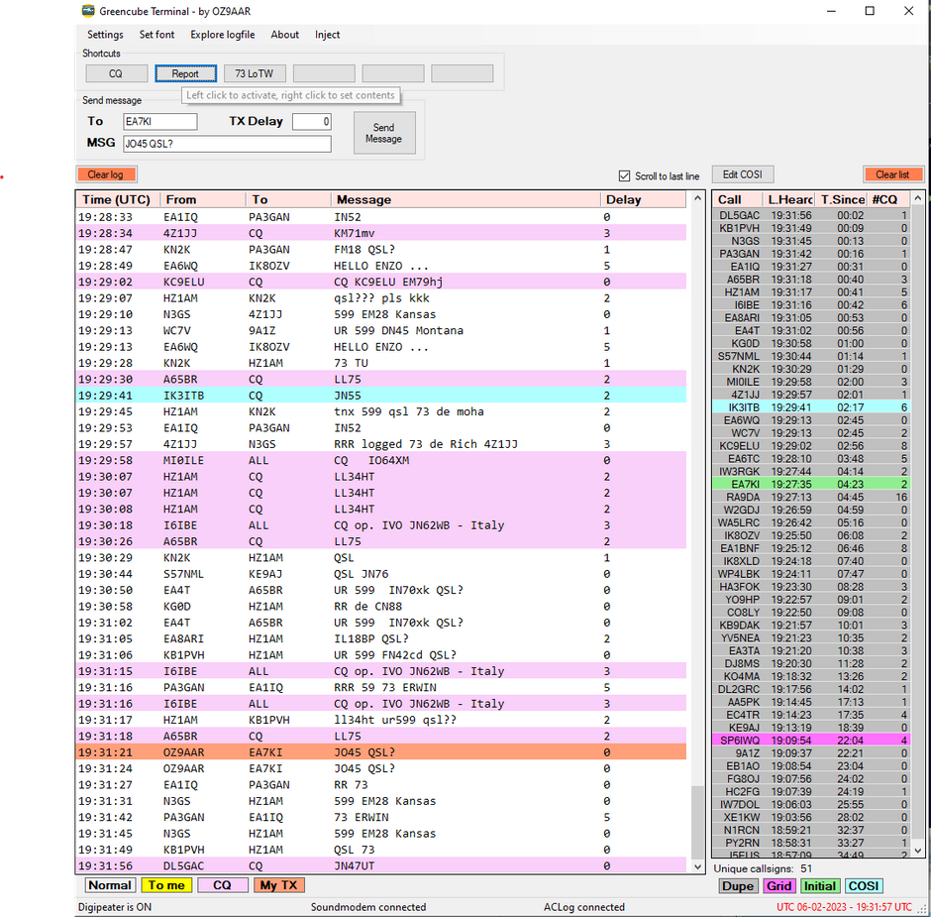Viewport: 931px width, 917px height.
Task: Open the Inject menu
Action: click(x=327, y=35)
